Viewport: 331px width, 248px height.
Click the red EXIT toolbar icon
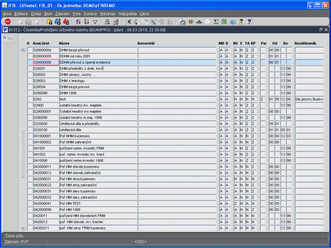click(8, 21)
